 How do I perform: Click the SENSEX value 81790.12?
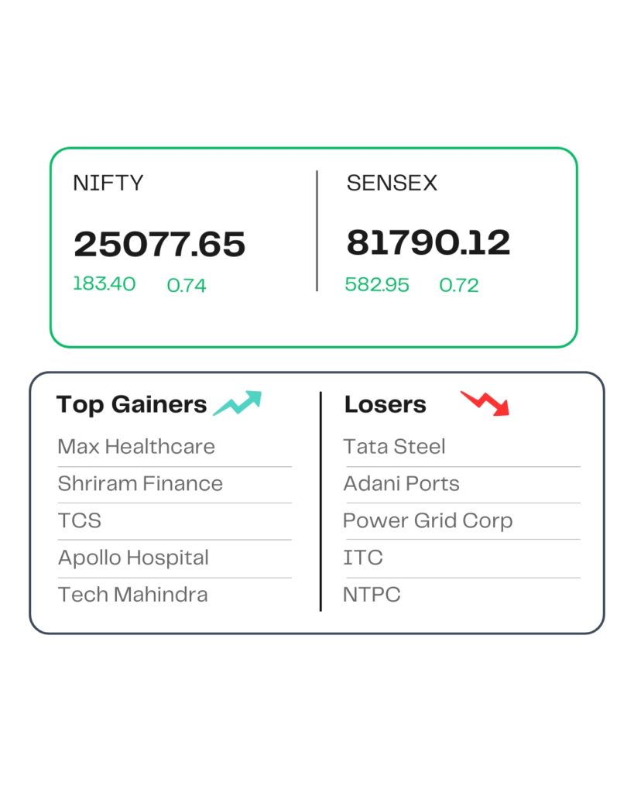[x=428, y=243]
